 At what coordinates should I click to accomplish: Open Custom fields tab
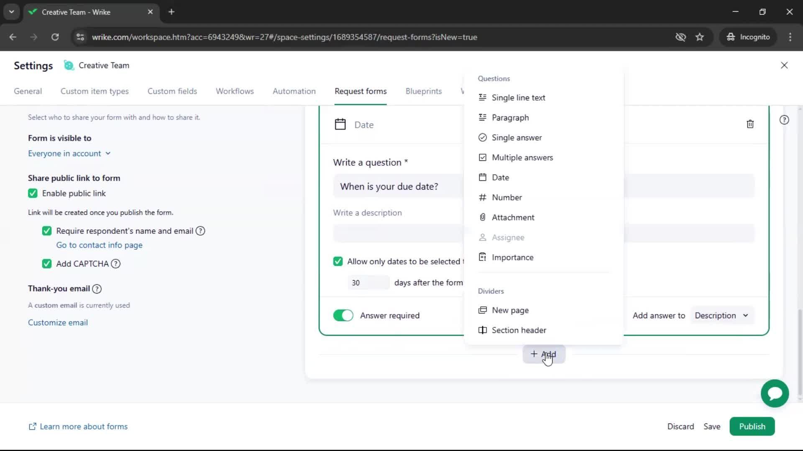tap(172, 91)
